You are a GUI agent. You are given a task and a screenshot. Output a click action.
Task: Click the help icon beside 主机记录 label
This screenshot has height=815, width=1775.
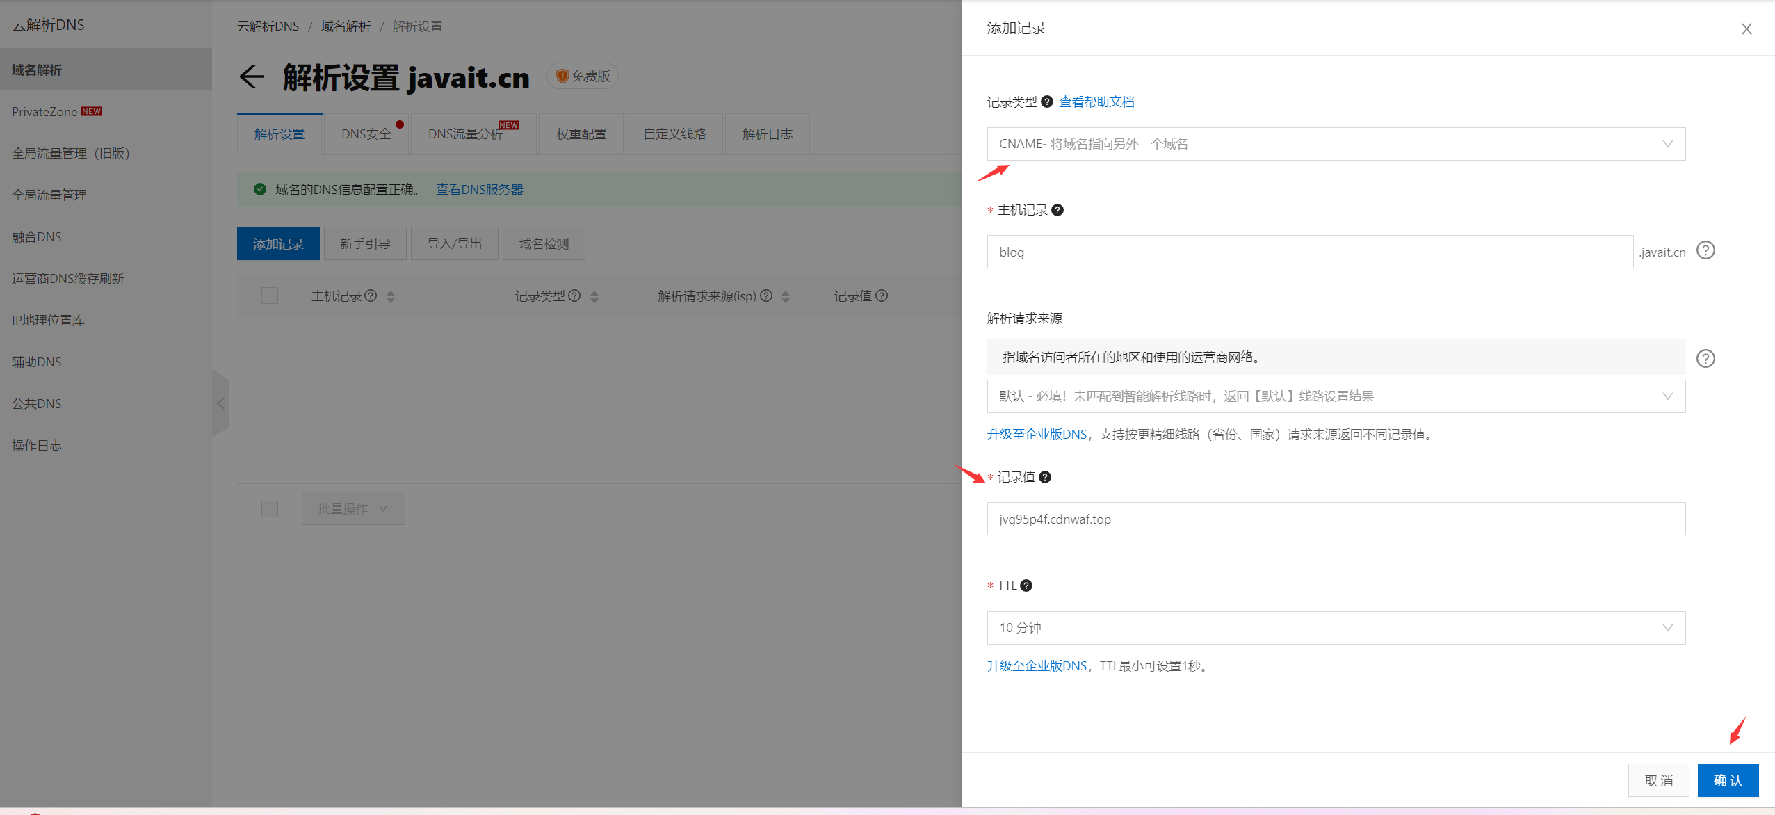tap(1057, 209)
